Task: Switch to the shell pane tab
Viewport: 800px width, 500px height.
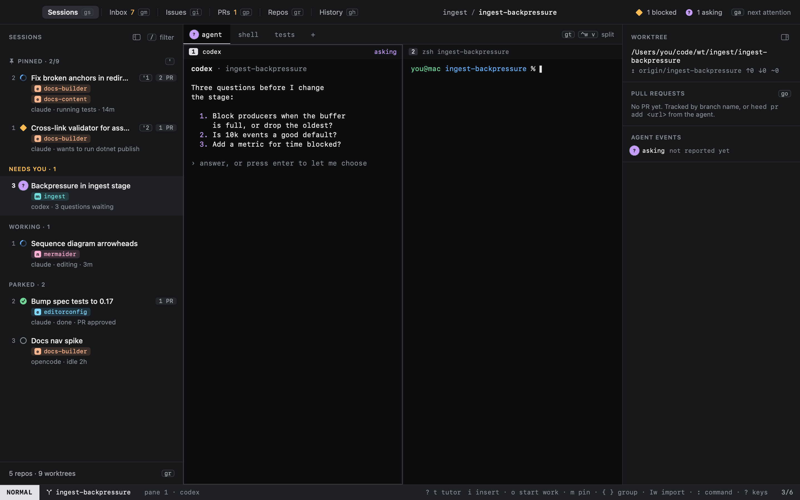Action: tap(248, 34)
